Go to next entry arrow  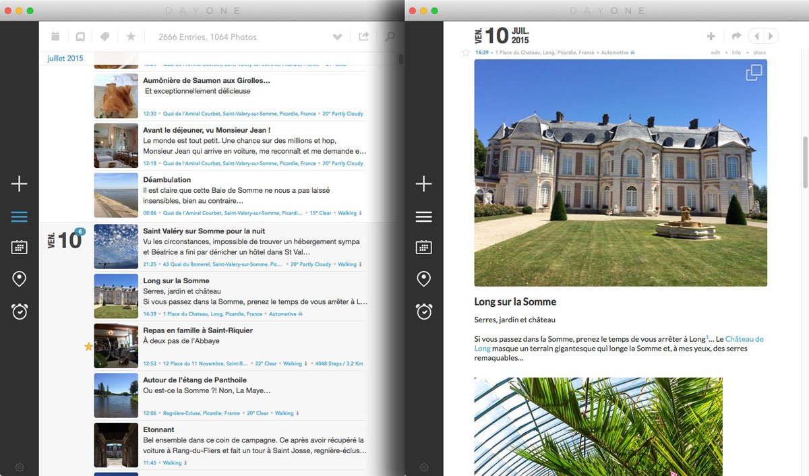click(771, 36)
